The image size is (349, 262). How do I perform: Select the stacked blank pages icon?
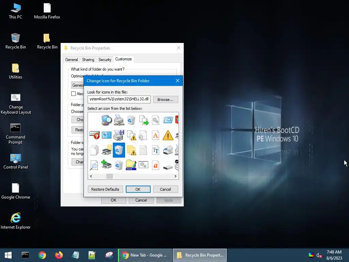[94, 150]
